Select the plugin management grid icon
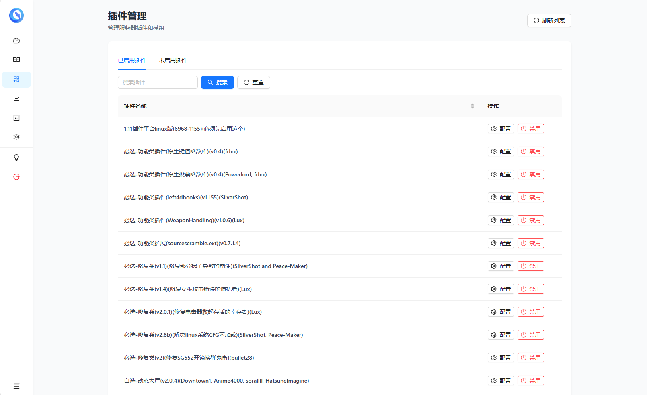647x395 pixels. click(16, 79)
